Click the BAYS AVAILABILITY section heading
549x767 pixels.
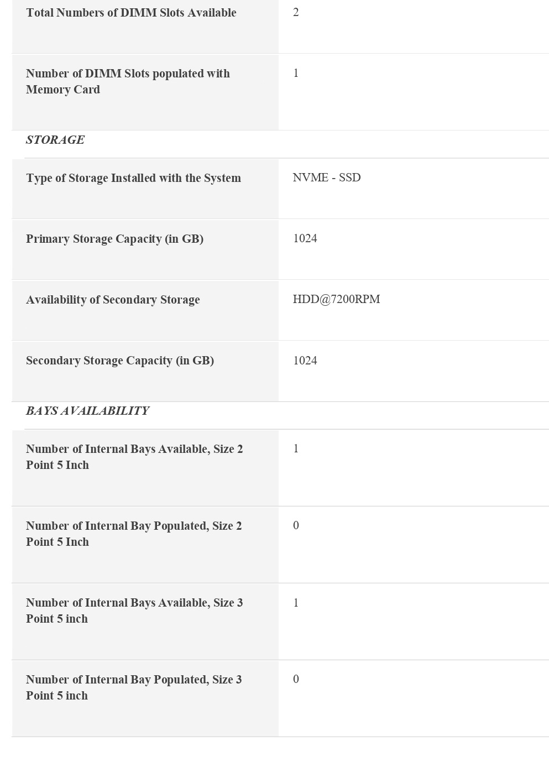click(x=87, y=411)
